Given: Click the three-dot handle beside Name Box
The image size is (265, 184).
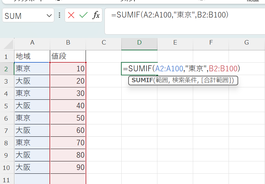Looking at the screenshot, I should [x=59, y=15].
